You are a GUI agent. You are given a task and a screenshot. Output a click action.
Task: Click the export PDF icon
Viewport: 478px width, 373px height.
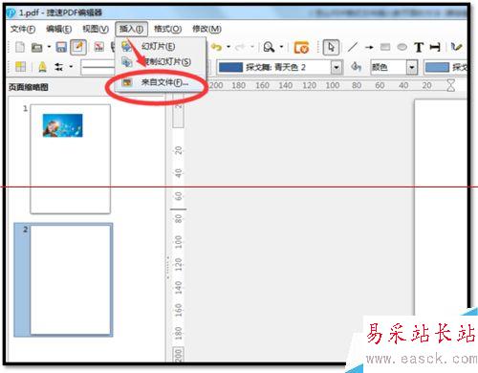pyautogui.click(x=99, y=47)
